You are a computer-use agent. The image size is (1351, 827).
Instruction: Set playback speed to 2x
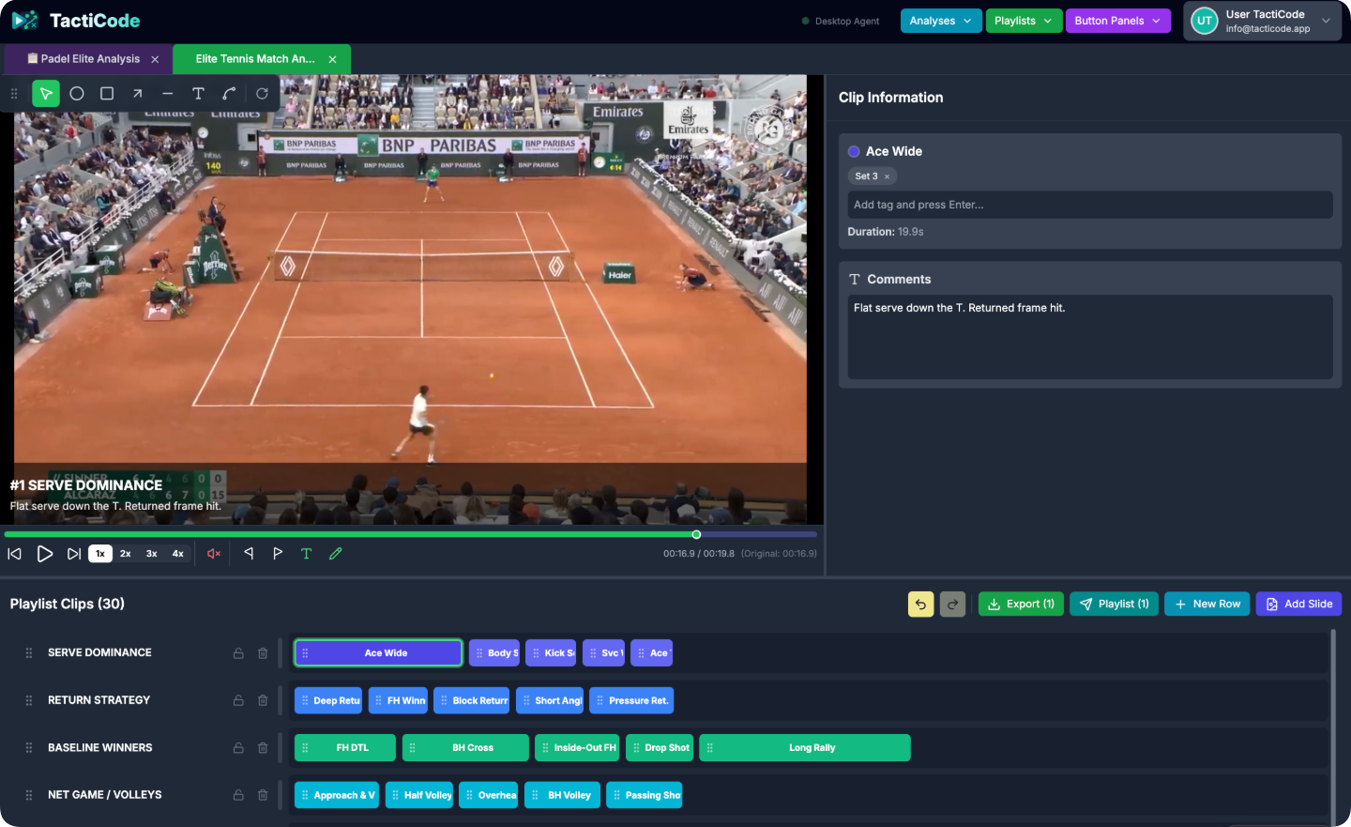tap(126, 554)
